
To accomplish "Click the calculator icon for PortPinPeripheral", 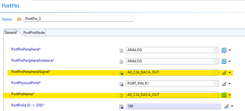I will (224, 50).
